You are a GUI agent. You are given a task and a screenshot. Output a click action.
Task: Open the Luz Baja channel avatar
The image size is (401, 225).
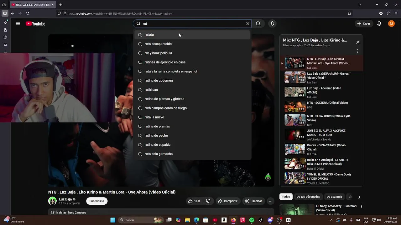pyautogui.click(x=52, y=201)
